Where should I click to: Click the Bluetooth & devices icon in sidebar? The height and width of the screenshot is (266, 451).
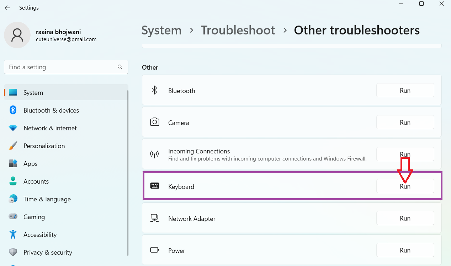[13, 110]
